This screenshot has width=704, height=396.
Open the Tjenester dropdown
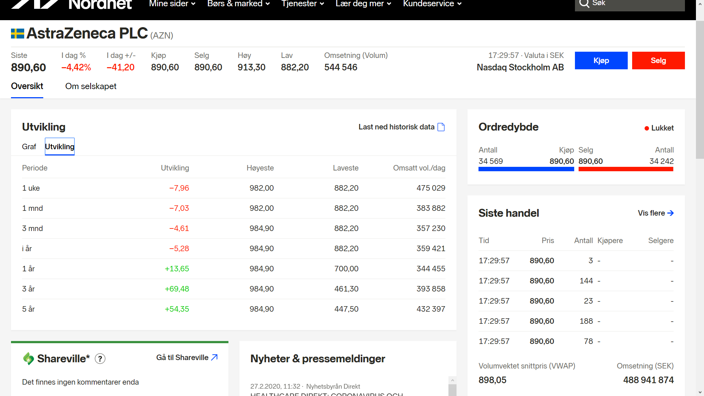click(303, 4)
